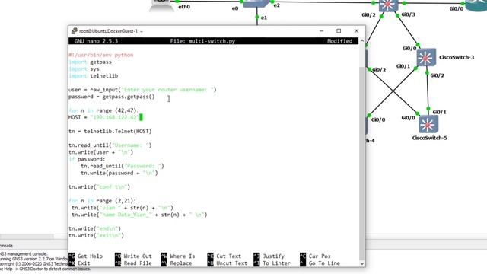Image resolution: width=487 pixels, height=274 pixels.
Task: Click the PuTTY icon in terminal title bar
Action: [74, 31]
